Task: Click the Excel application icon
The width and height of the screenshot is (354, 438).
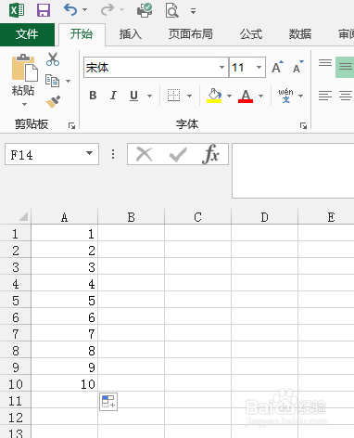Action: point(17,10)
